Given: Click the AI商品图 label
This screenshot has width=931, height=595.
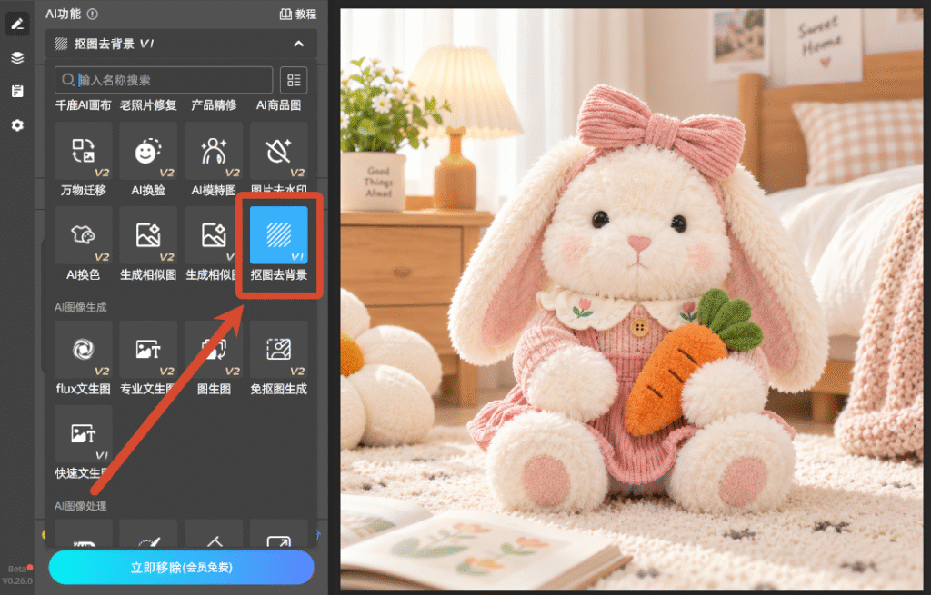Looking at the screenshot, I should [278, 105].
